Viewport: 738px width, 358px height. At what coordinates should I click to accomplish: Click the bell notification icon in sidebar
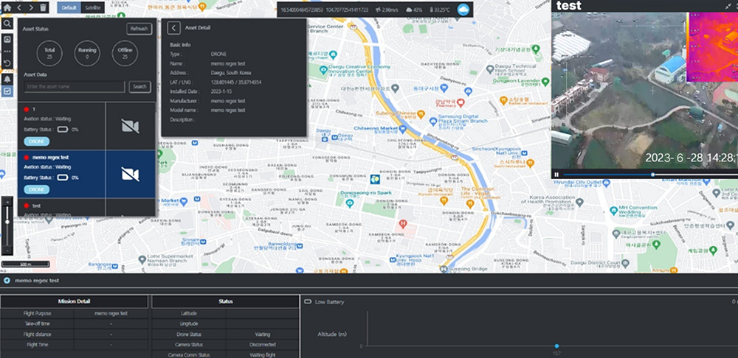(7, 78)
